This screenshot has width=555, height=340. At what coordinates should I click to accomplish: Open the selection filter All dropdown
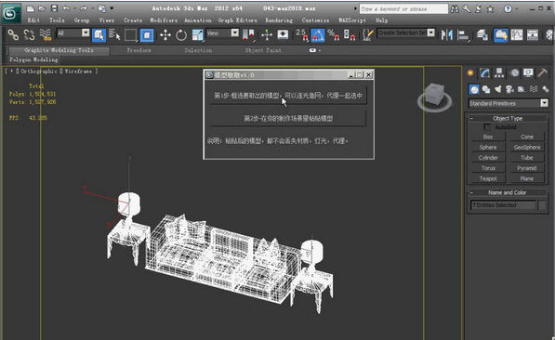point(86,33)
